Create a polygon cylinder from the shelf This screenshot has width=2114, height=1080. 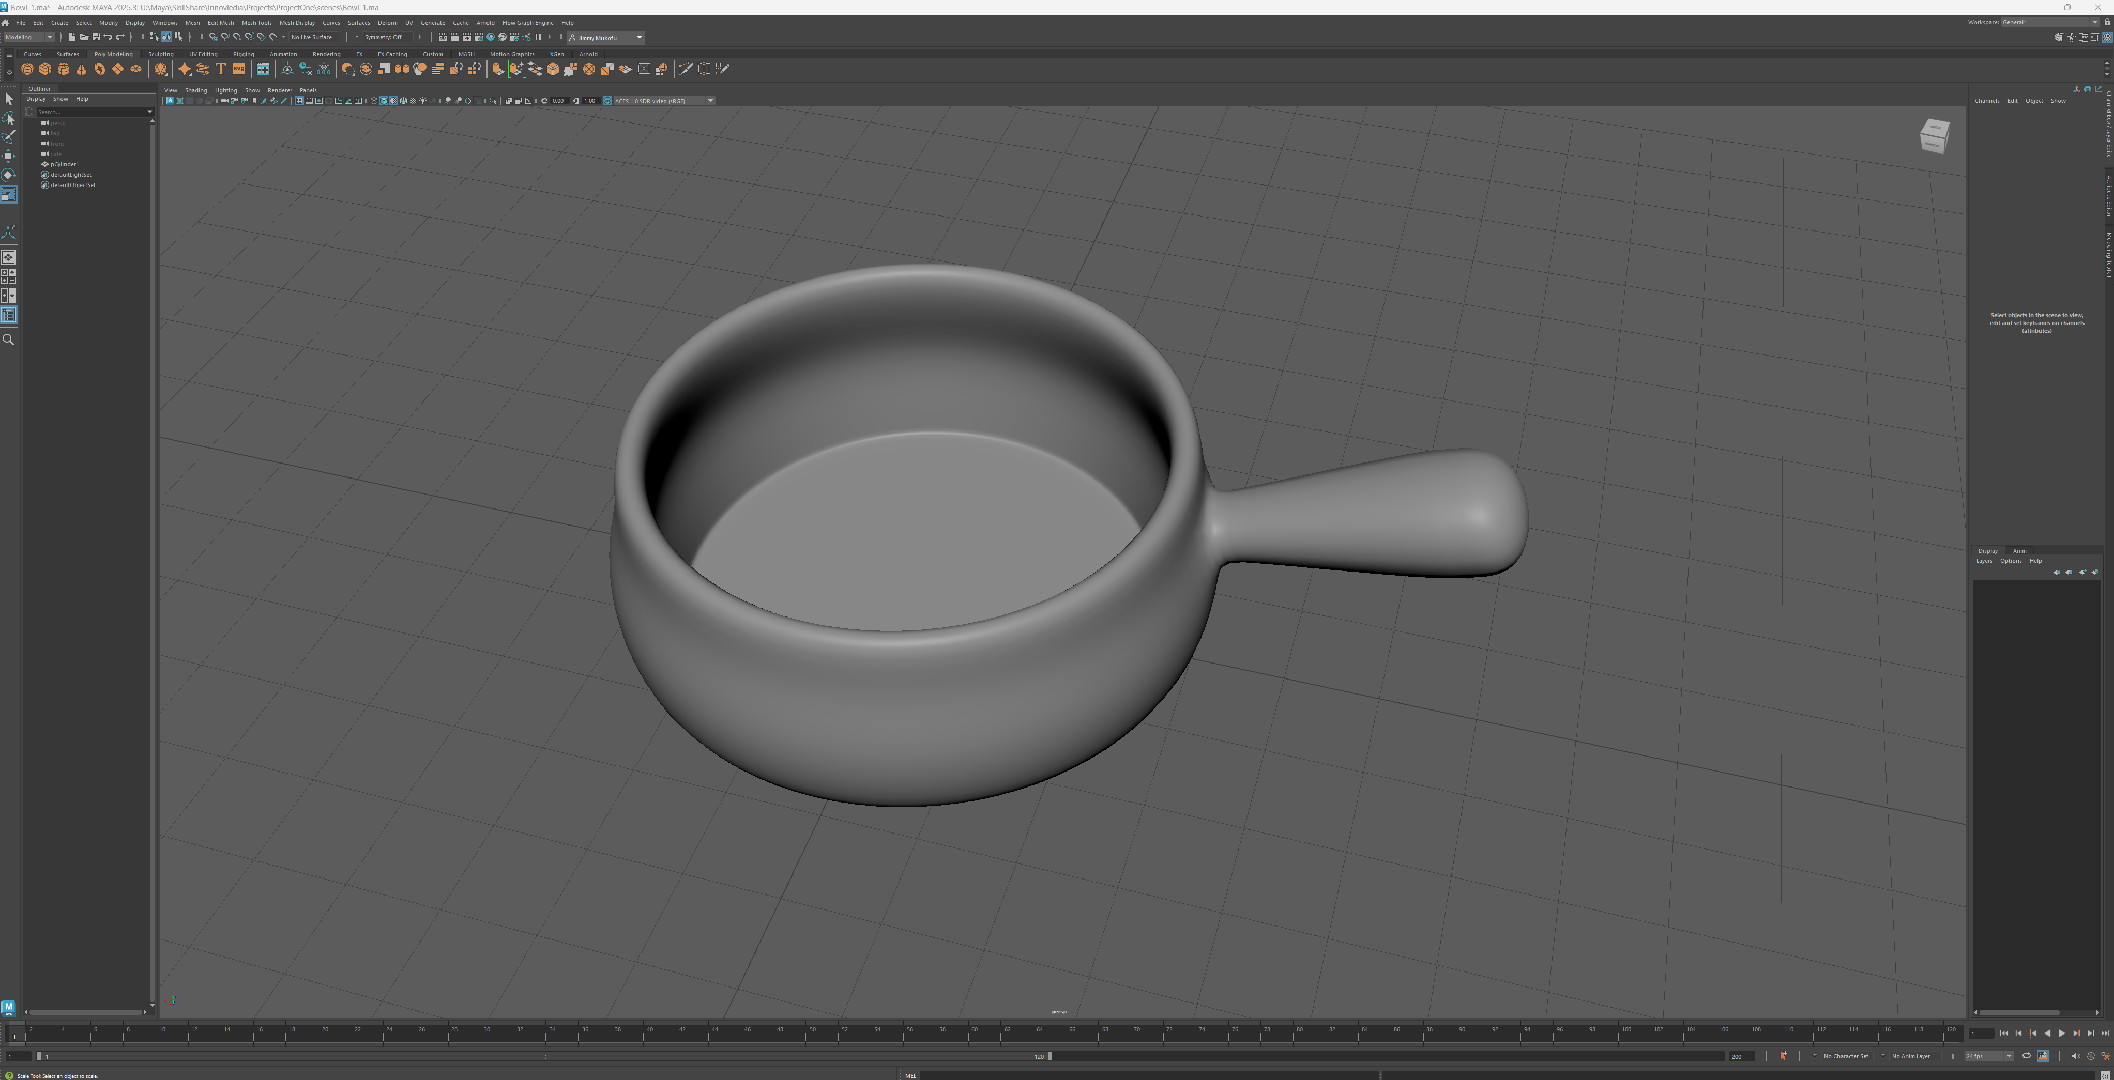[x=63, y=69]
